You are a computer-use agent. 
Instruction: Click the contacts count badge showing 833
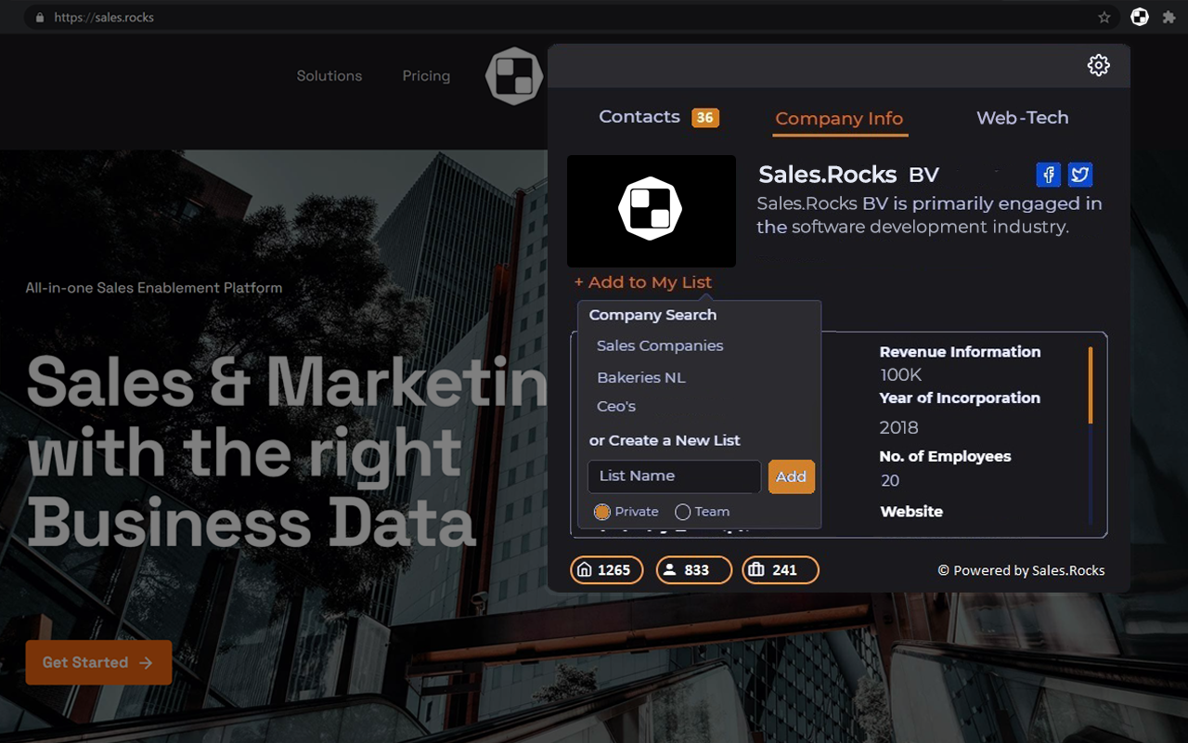(693, 569)
